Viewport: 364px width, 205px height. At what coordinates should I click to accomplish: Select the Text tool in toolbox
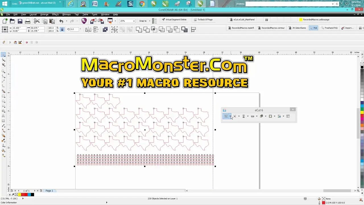click(3, 116)
